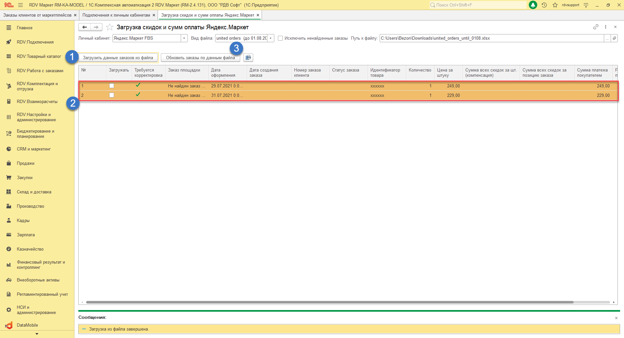This screenshot has width=624, height=338.
Task: Switch to Заказы клиентов от маркетплейсов tab
Action: [37, 15]
